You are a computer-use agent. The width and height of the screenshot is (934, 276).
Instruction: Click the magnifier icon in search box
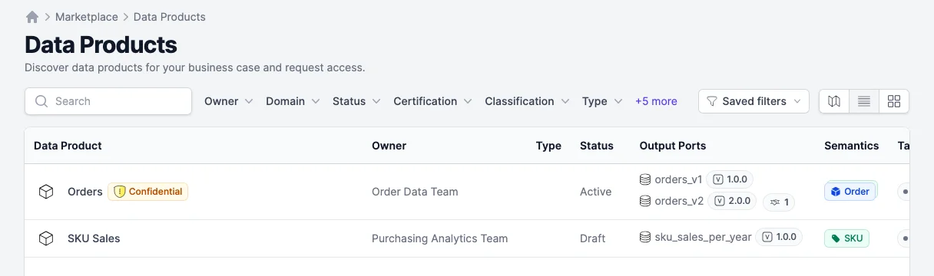click(x=41, y=101)
